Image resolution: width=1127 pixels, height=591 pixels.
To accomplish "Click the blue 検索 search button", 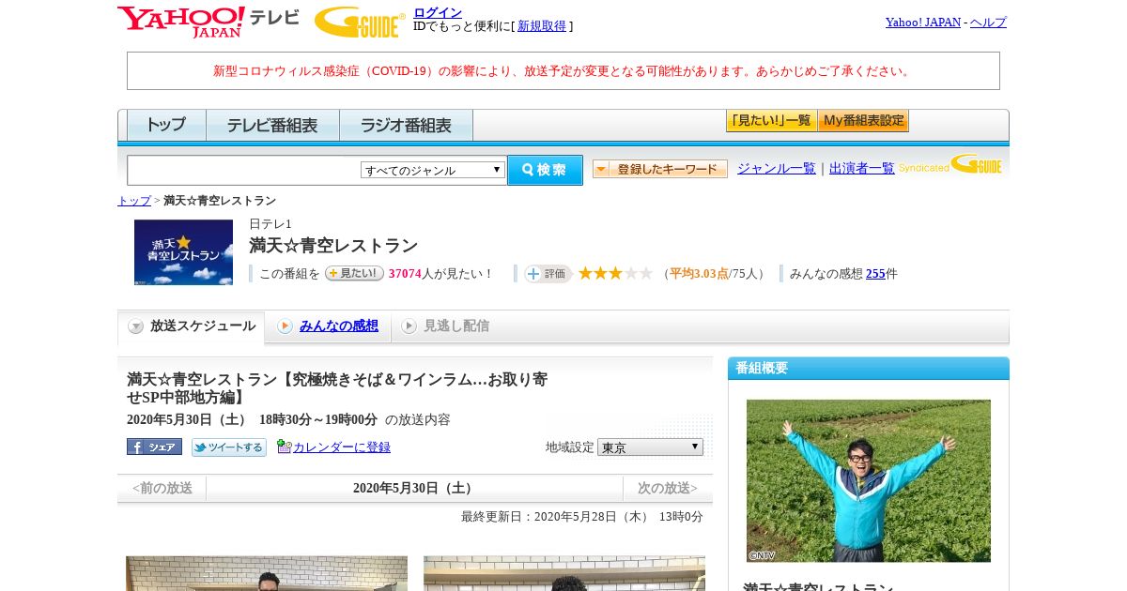I will click(545, 170).
